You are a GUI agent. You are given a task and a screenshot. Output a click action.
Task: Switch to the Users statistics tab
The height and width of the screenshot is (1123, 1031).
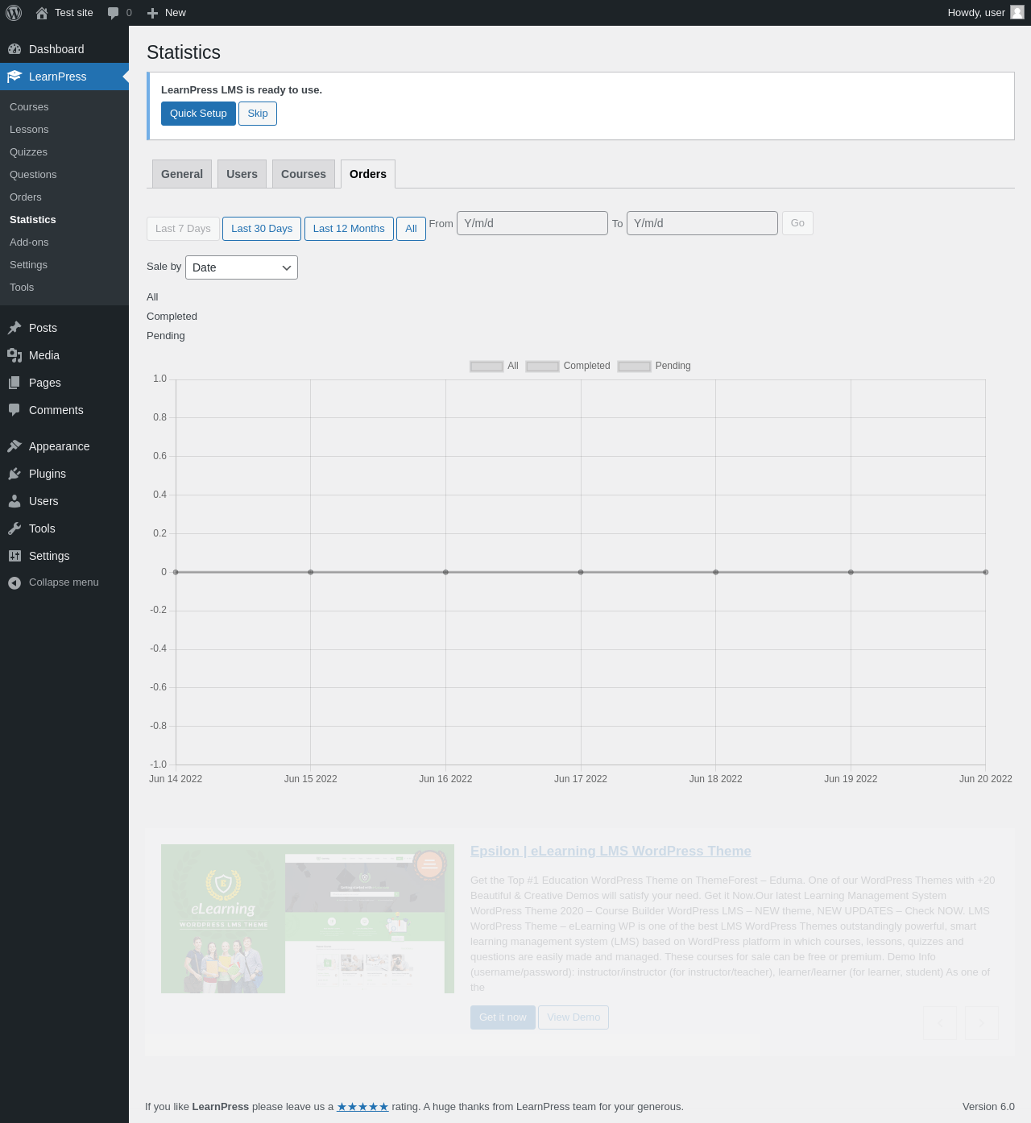[x=242, y=174]
